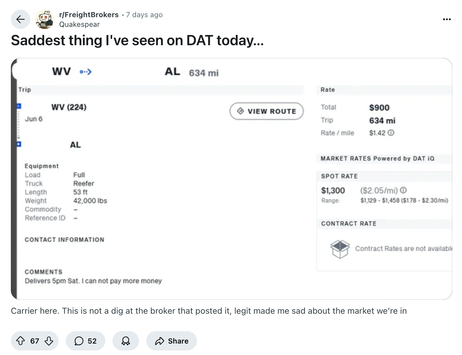
Task: Open the post options ellipsis menu
Action: (x=447, y=19)
